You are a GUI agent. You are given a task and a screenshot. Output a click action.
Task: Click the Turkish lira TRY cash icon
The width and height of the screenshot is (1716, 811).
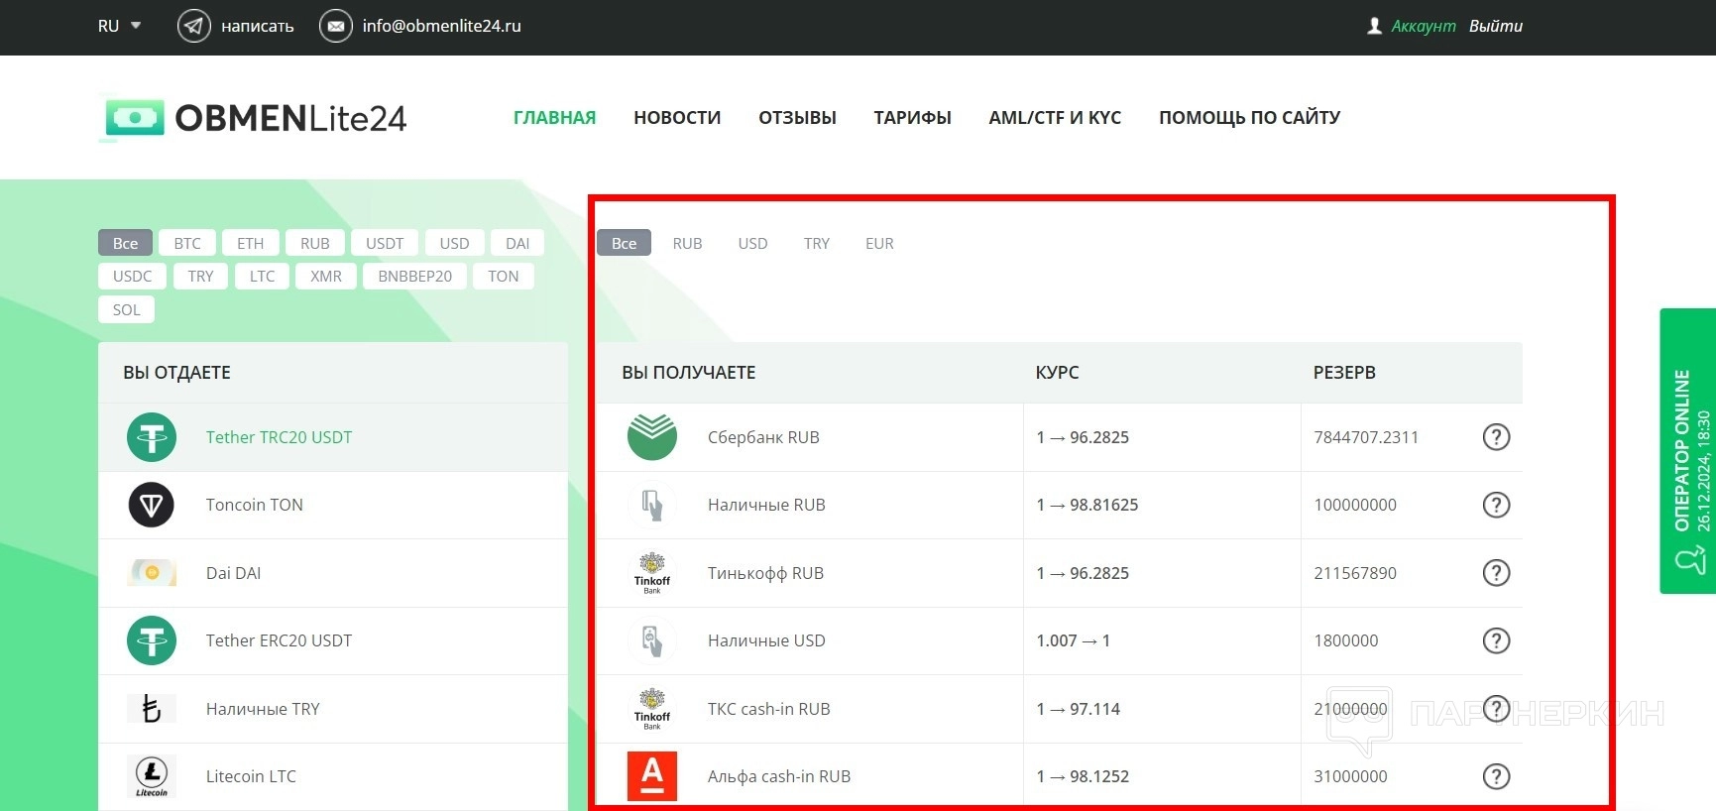[152, 709]
